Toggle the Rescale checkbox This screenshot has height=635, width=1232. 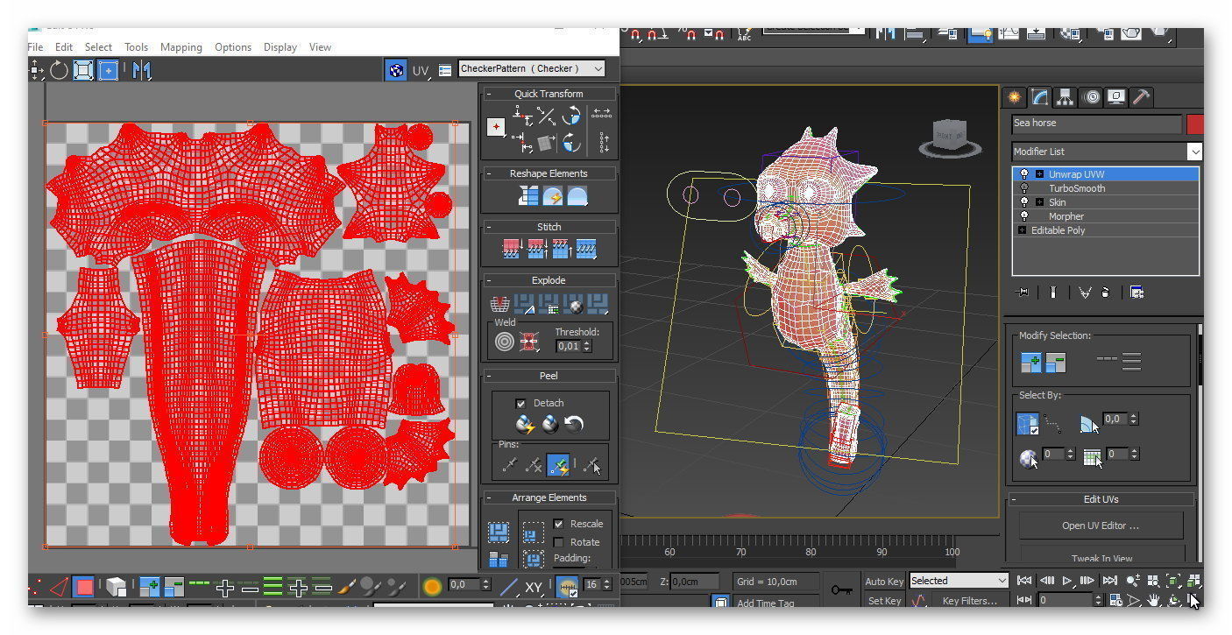558,524
